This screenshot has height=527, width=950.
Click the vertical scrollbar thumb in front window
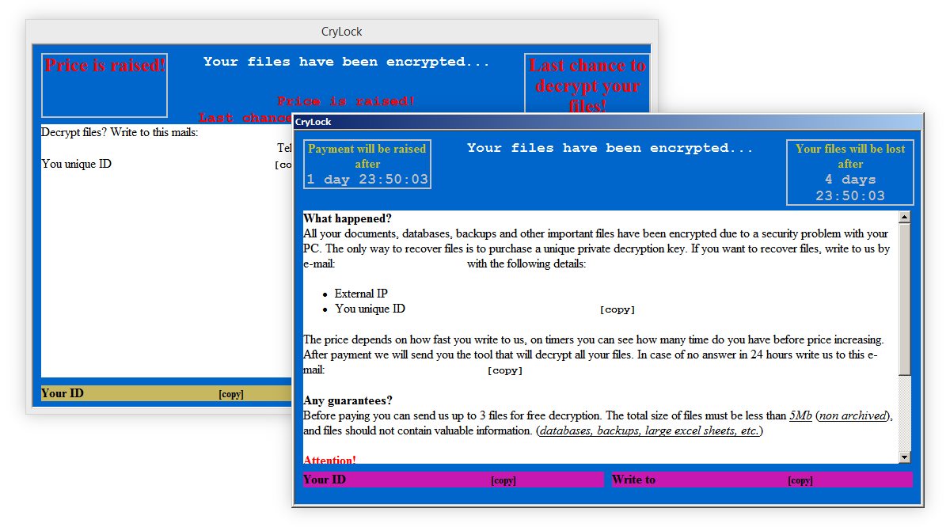click(905, 299)
